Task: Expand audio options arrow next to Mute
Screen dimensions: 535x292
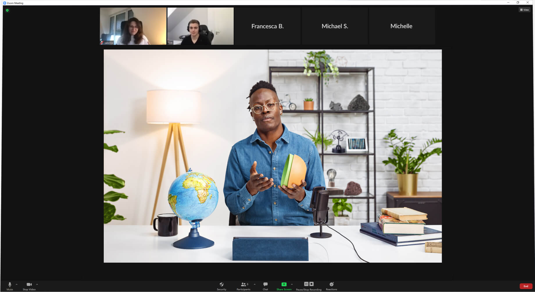Action: click(x=17, y=284)
